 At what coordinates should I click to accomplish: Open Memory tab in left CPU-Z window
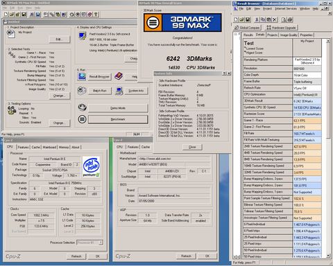click(x=64, y=147)
